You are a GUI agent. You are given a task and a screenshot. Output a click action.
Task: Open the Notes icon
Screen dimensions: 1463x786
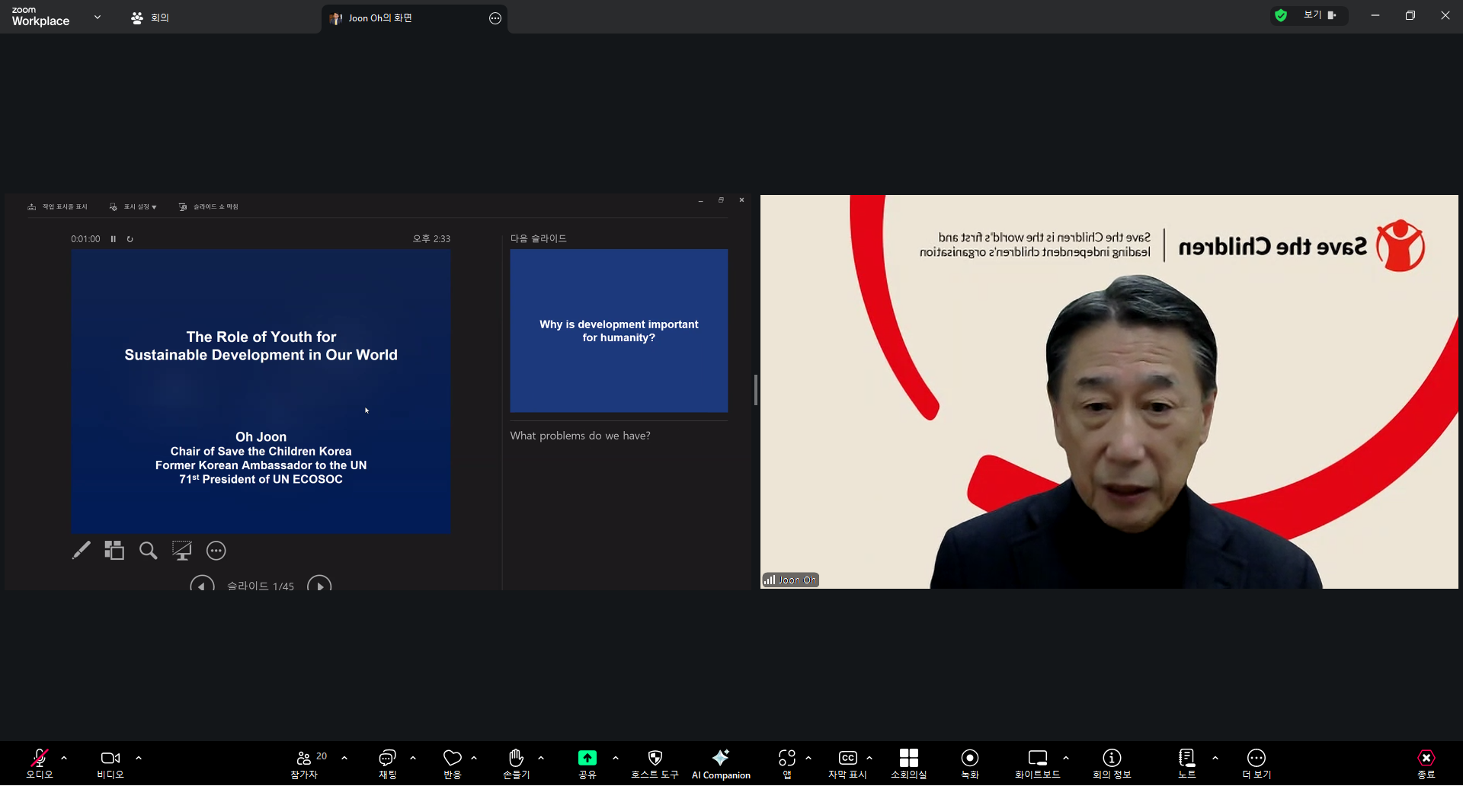click(x=1186, y=758)
